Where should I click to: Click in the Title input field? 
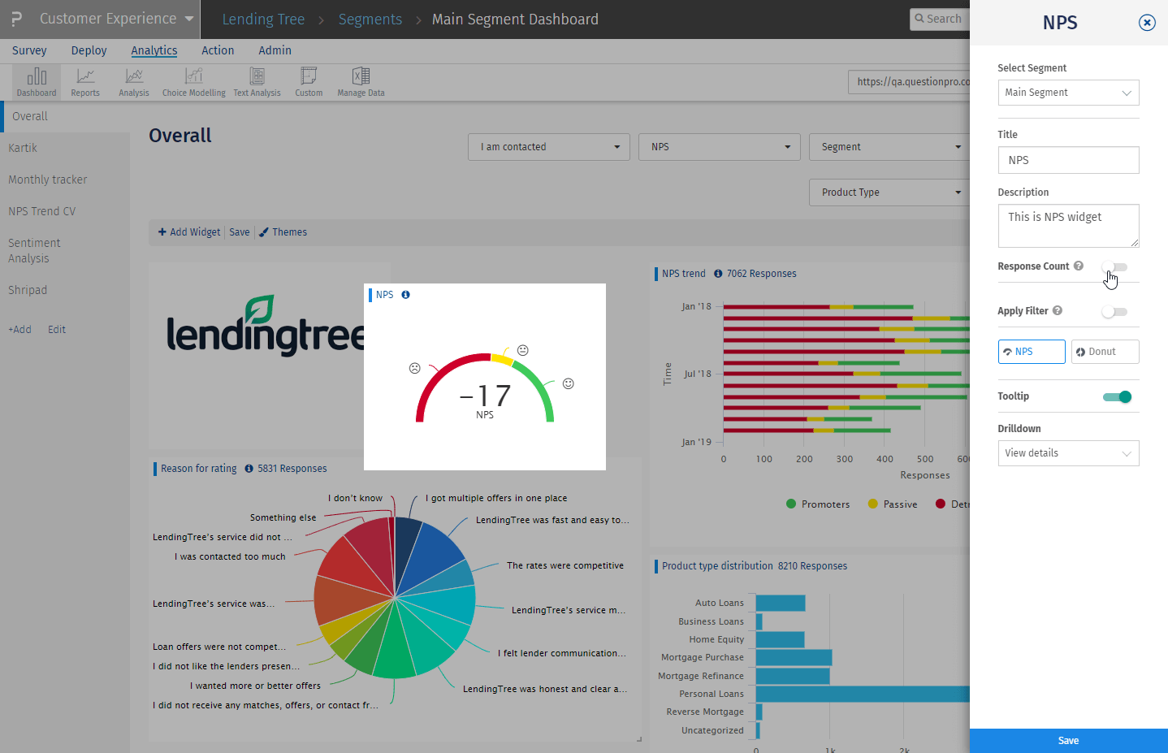[1068, 160]
